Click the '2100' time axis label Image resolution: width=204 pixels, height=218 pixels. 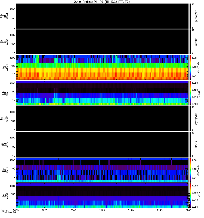102,210
